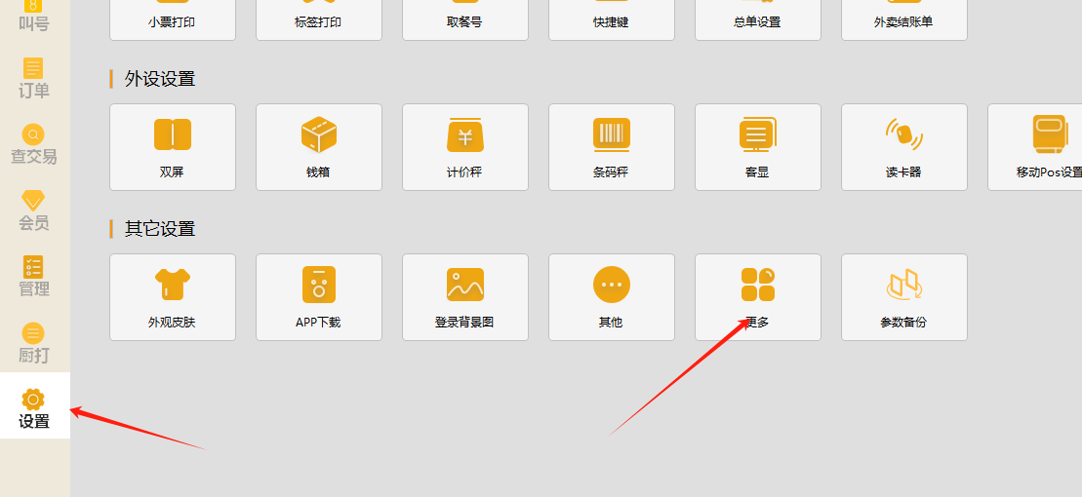
Task: Go to 查交易 in the left sidebar
Action: (x=34, y=144)
